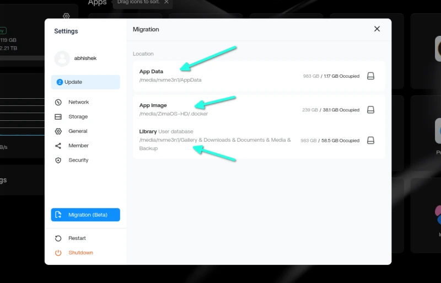Click the App Image row title
This screenshot has height=283, width=441.
tap(153, 105)
